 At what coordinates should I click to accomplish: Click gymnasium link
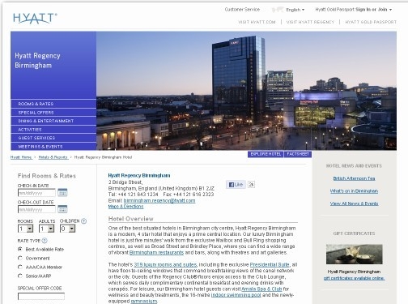point(144,301)
